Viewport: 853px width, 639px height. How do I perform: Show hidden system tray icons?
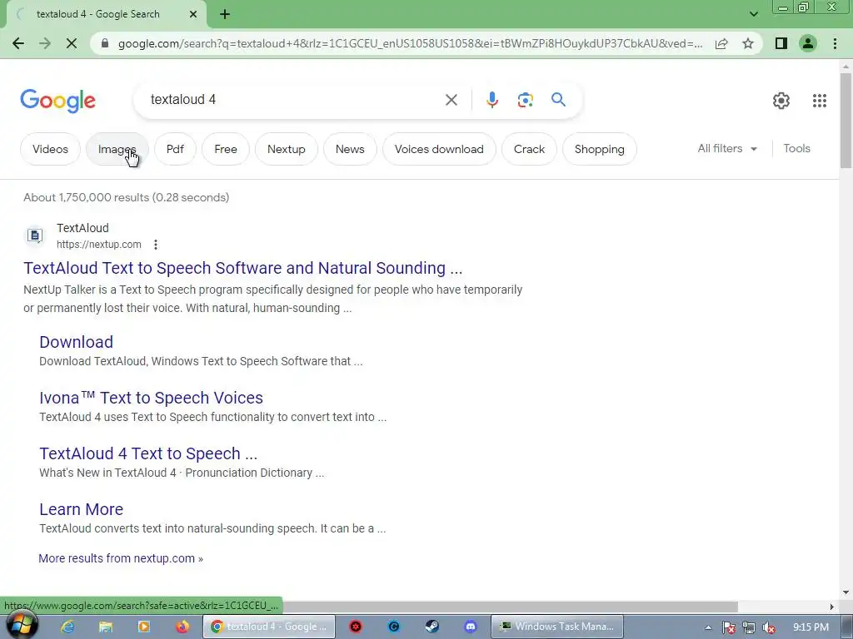(708, 627)
